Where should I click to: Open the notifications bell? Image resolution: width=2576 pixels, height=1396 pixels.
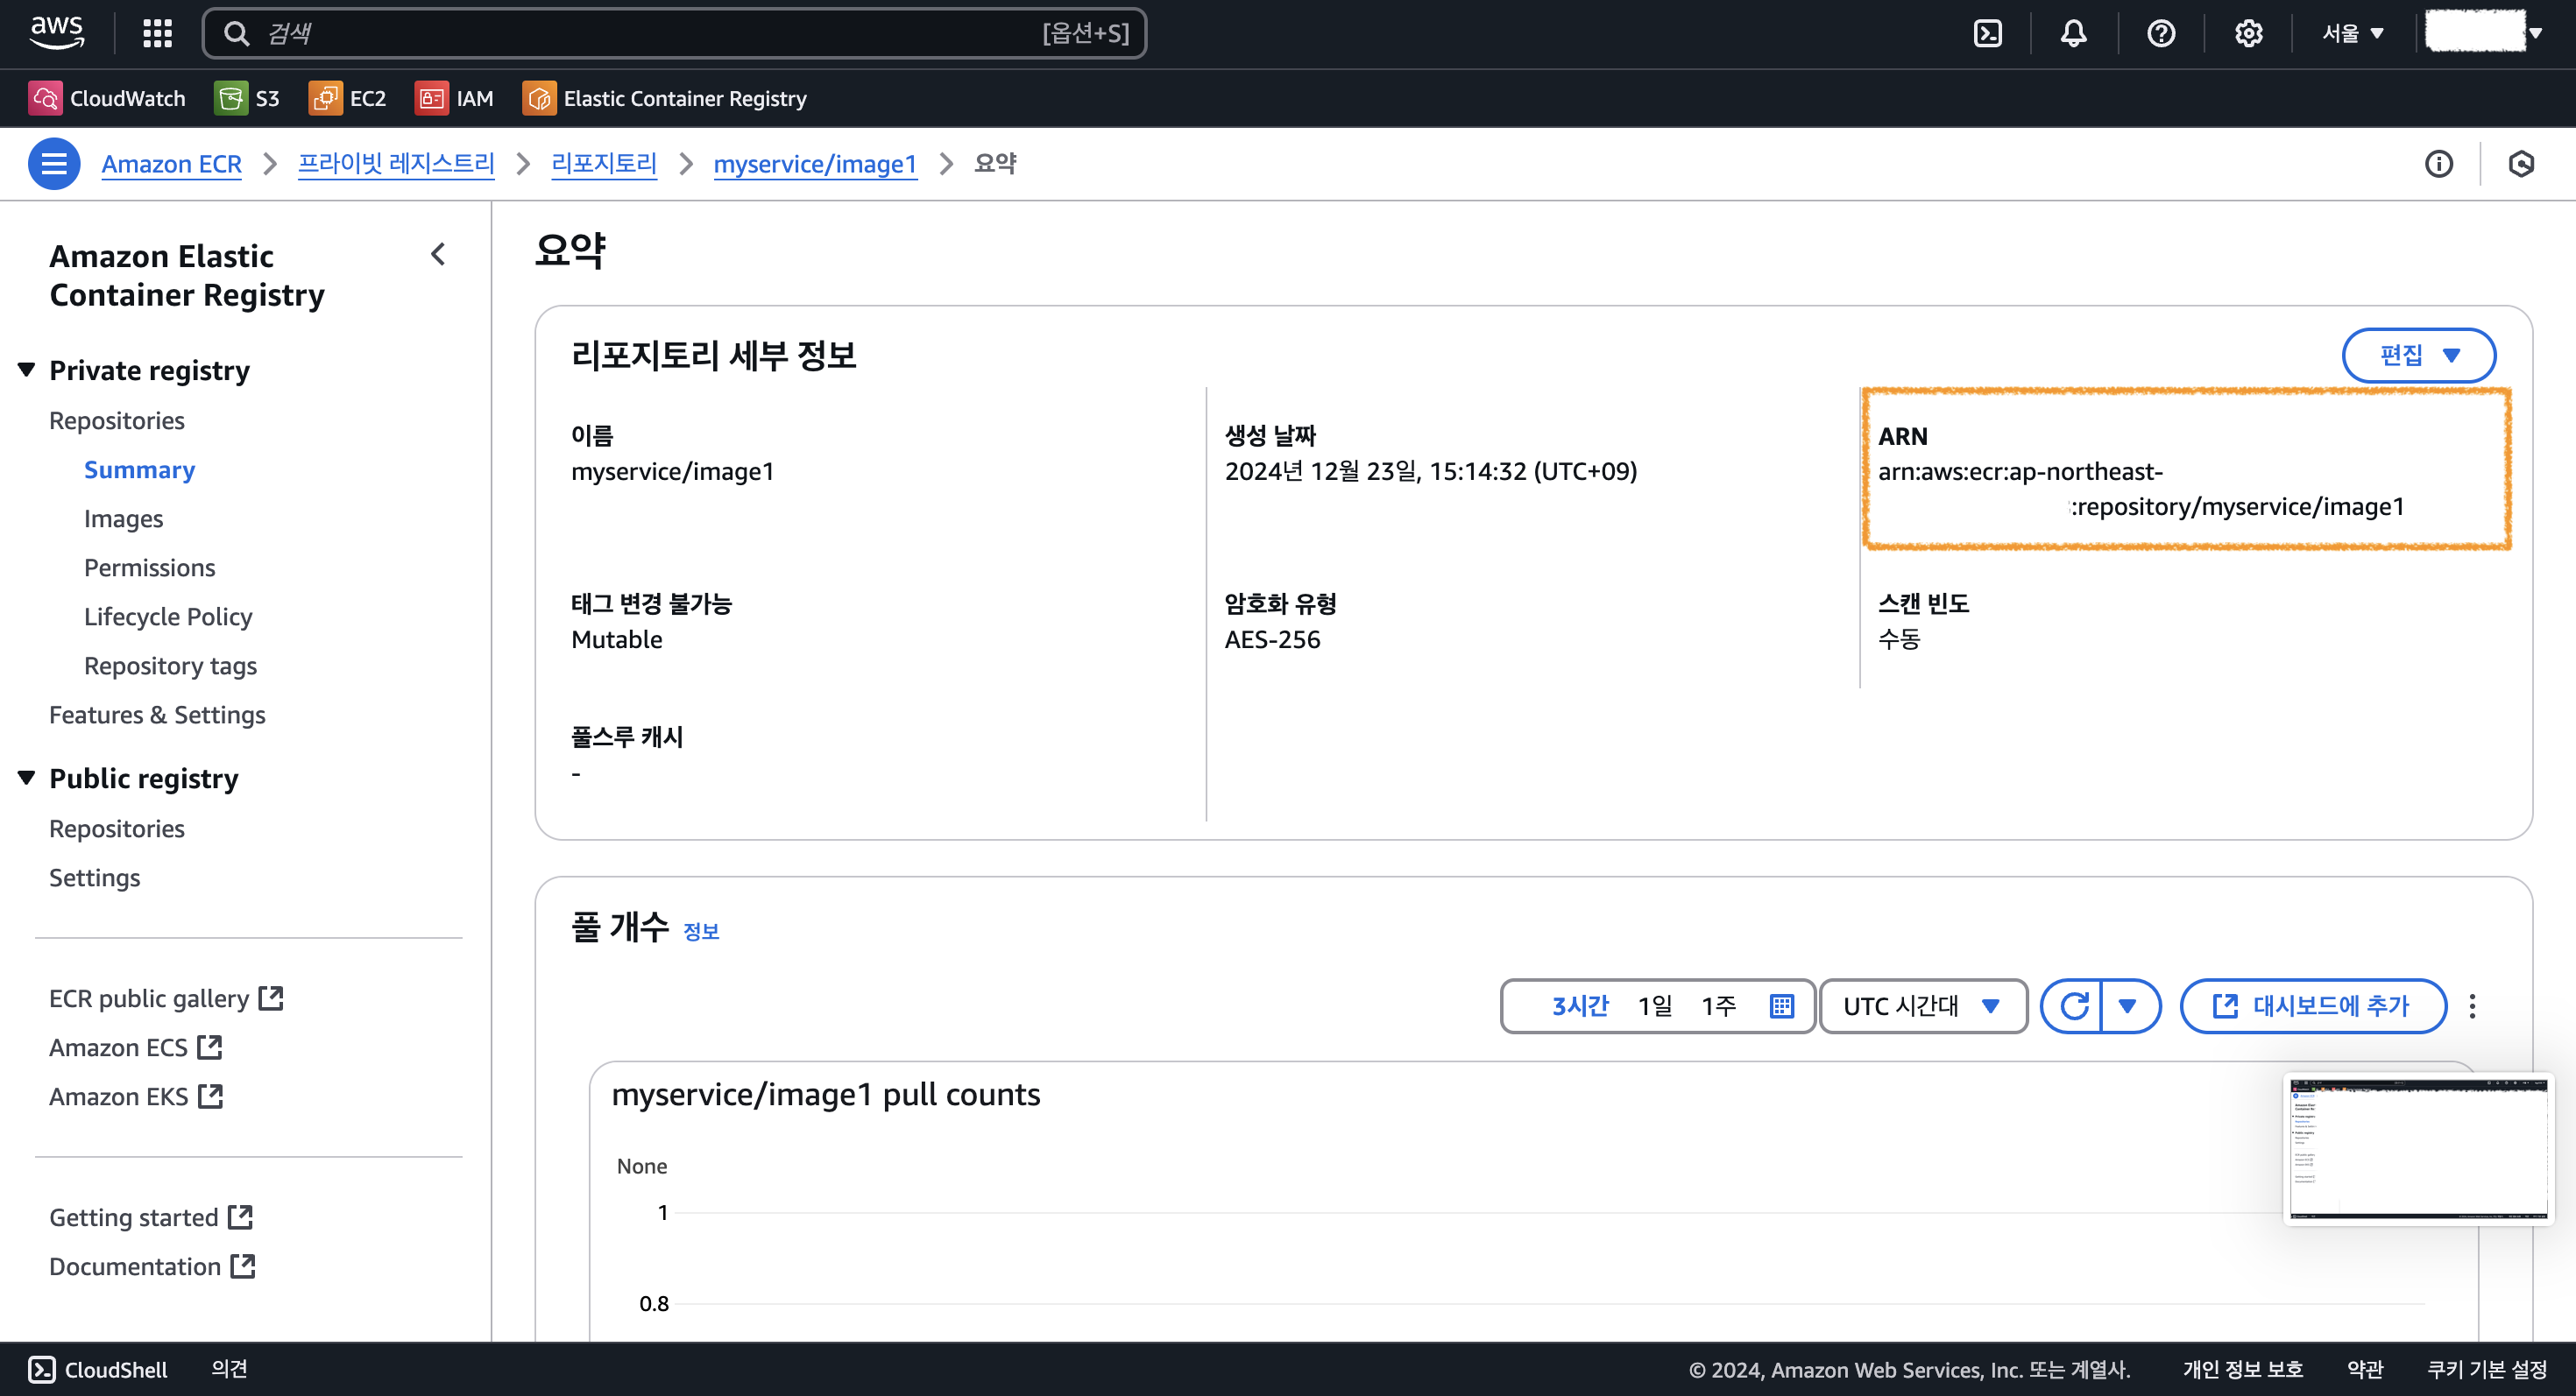point(2073,33)
